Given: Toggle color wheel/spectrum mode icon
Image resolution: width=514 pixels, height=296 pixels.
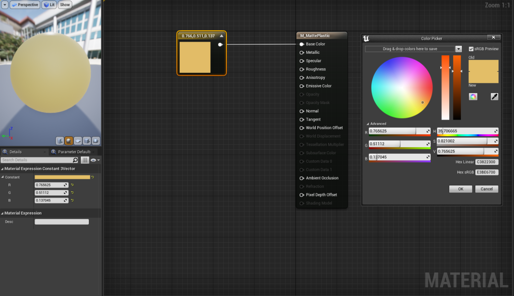Looking at the screenshot, I should pos(473,96).
